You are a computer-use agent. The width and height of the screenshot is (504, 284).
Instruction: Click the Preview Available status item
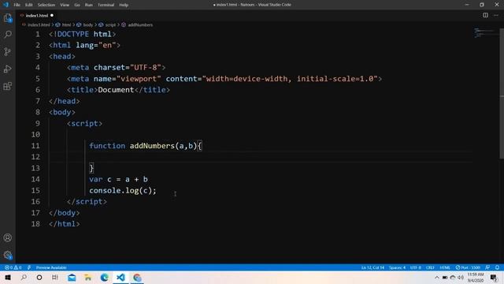click(x=51, y=267)
